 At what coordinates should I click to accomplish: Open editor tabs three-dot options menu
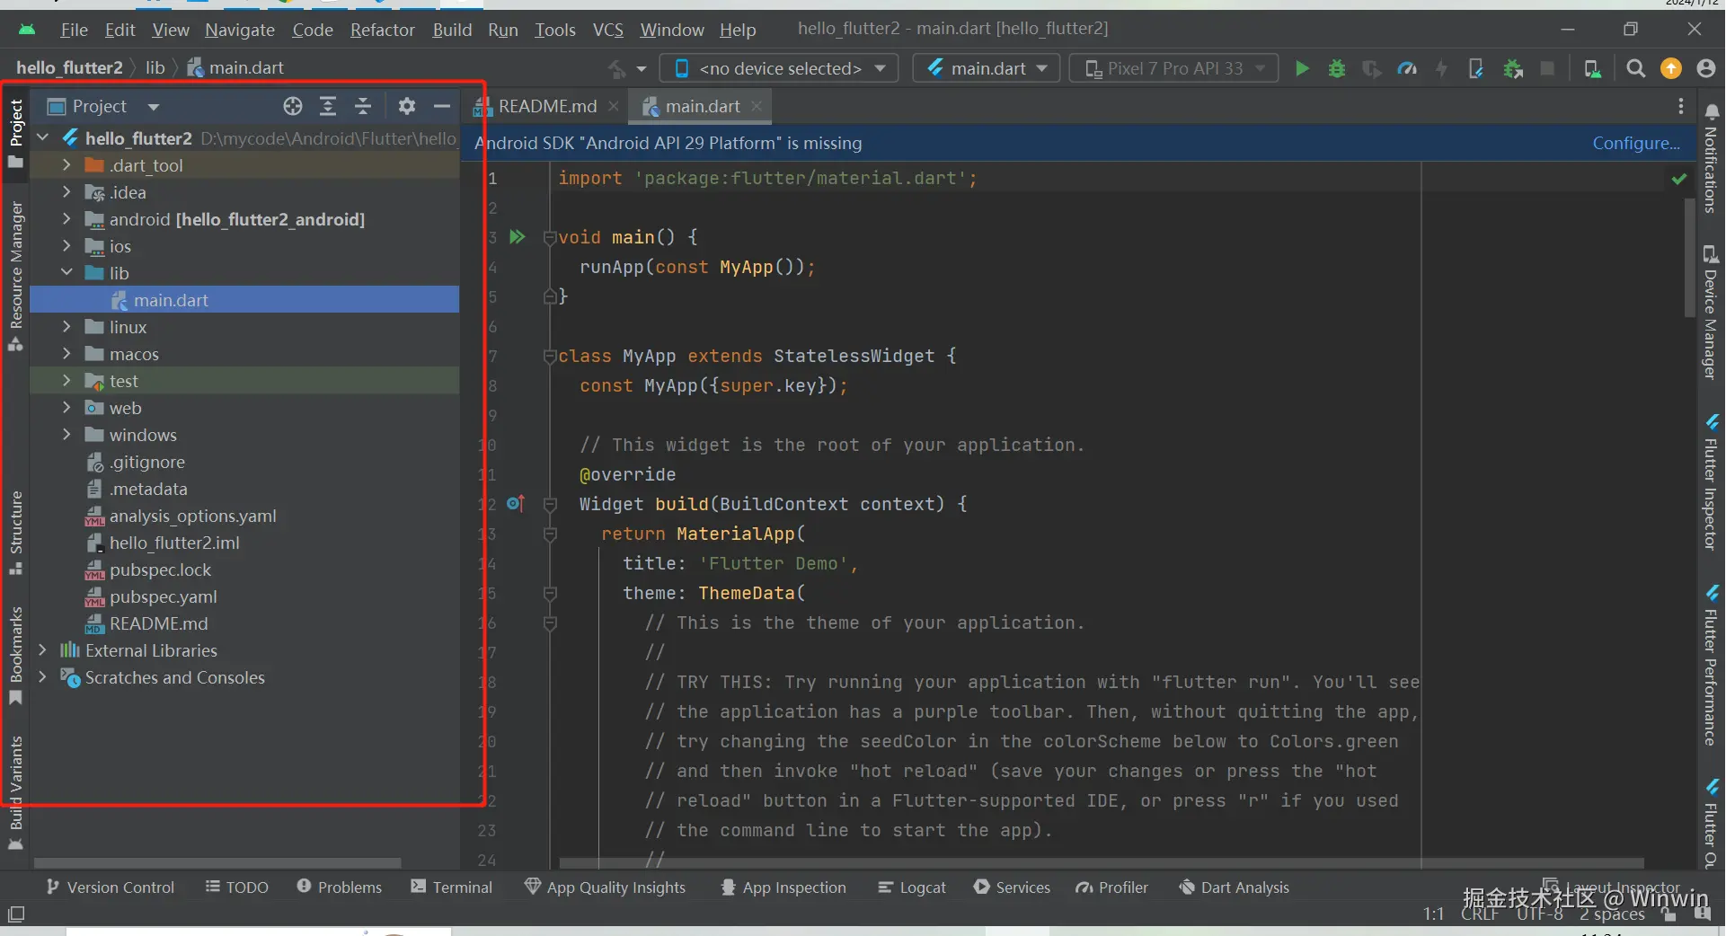[x=1680, y=106]
